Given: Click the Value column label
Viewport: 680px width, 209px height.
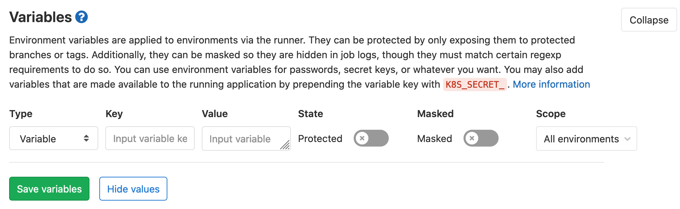Looking at the screenshot, I should (x=215, y=114).
